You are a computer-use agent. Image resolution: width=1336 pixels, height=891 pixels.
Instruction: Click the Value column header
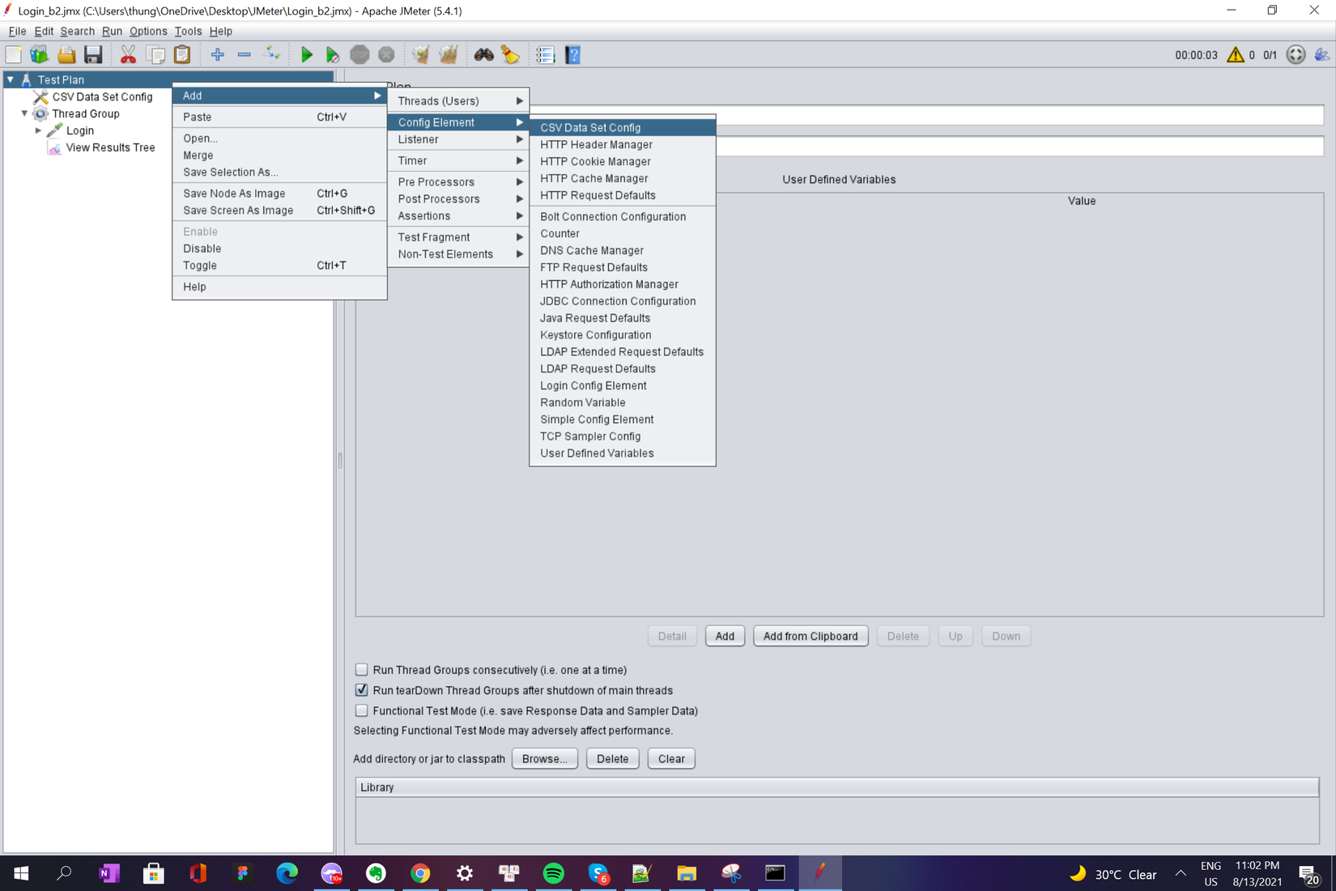click(1081, 200)
